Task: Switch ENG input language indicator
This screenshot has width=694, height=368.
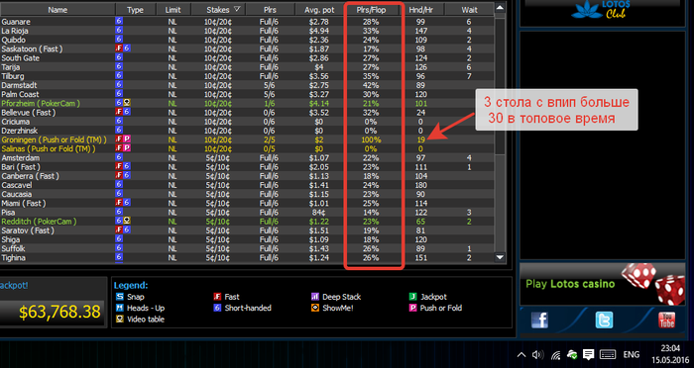Action: click(x=632, y=354)
